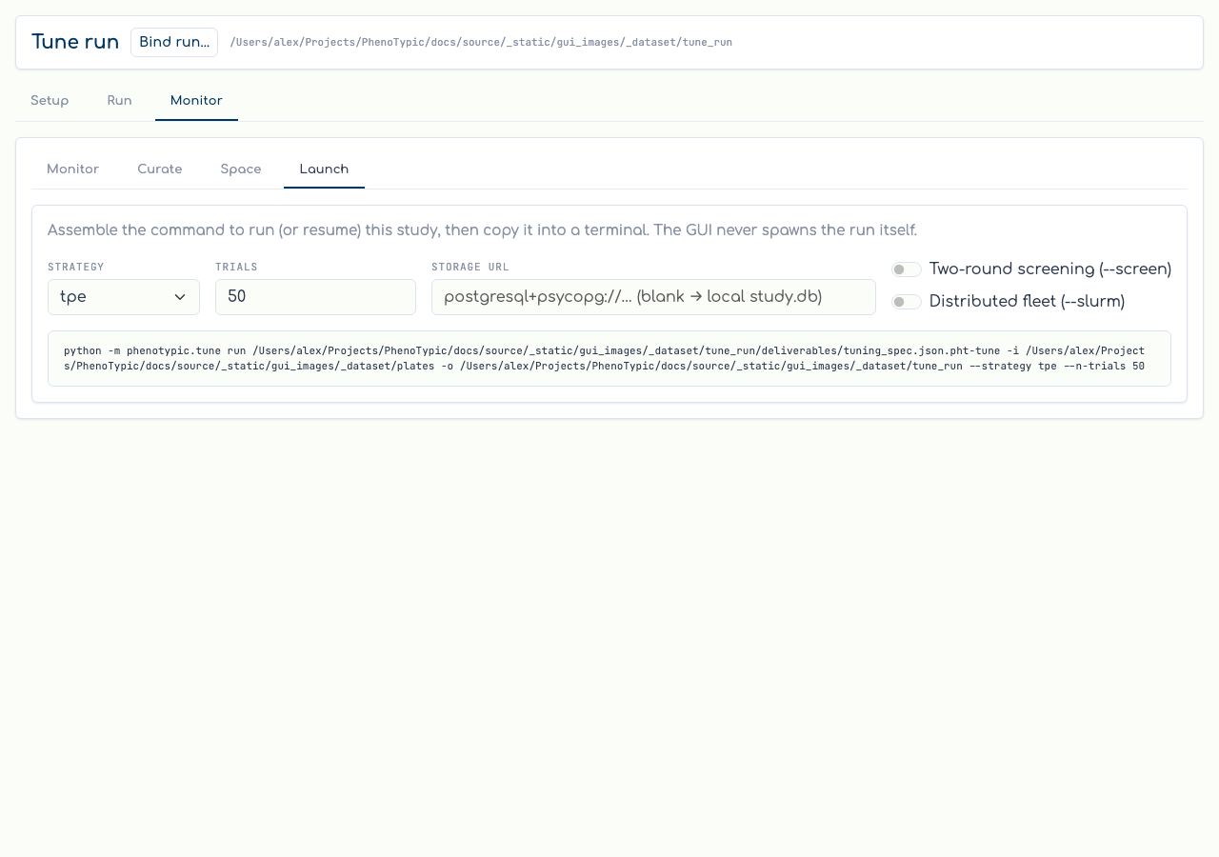Switch to the Setup tab
This screenshot has width=1219, height=857.
(50, 100)
